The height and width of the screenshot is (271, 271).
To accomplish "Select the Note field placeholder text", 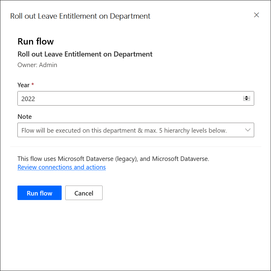I will pos(124,131).
